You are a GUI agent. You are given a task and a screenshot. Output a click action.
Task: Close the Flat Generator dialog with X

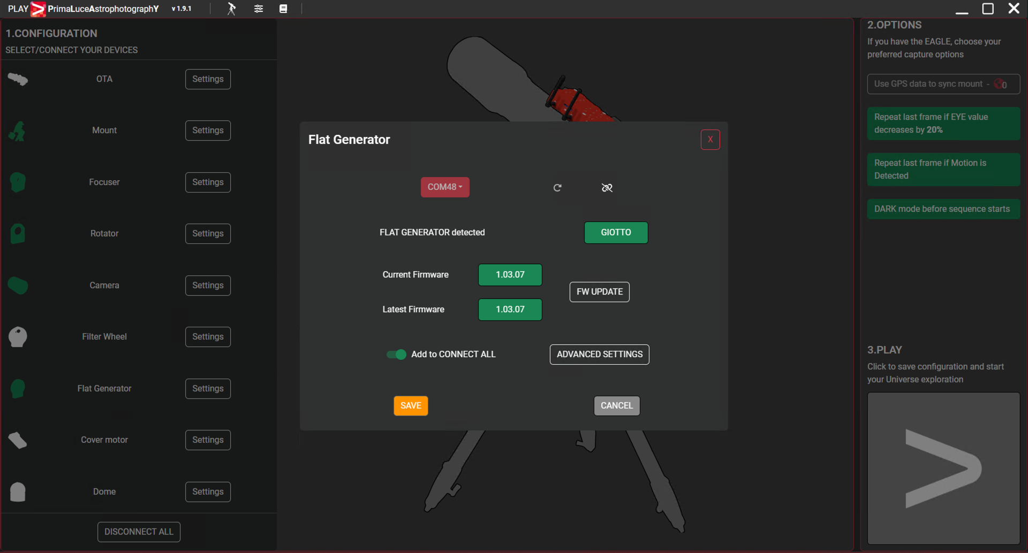(710, 140)
